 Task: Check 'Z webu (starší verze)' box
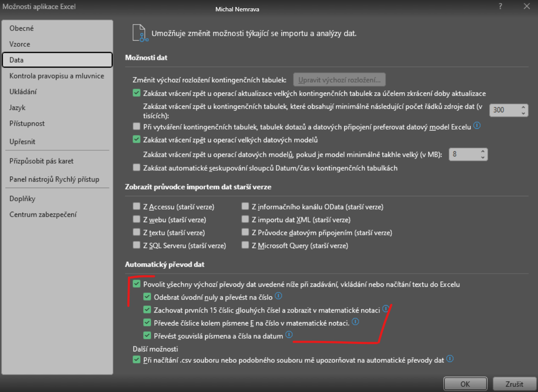[x=137, y=220]
